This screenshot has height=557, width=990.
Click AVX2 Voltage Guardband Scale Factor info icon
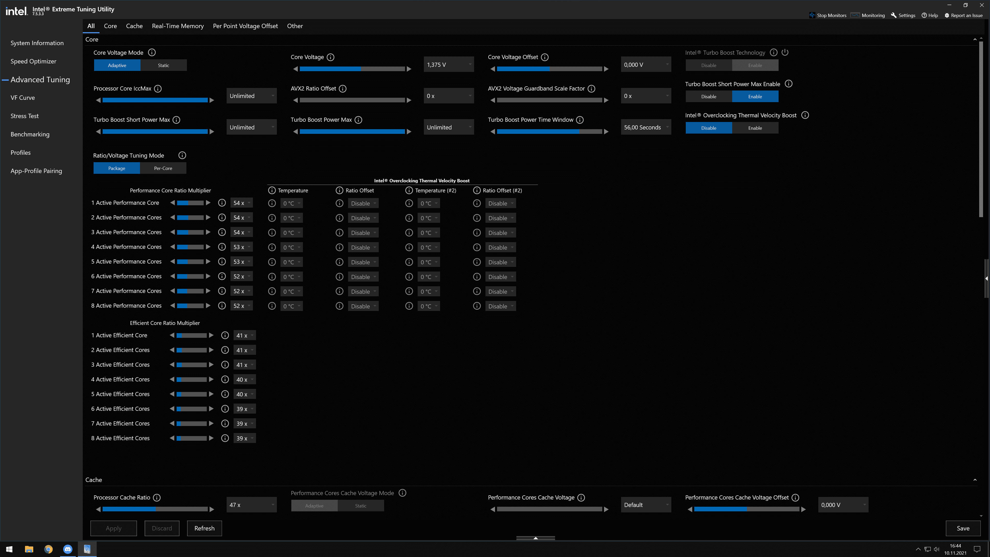pos(591,88)
